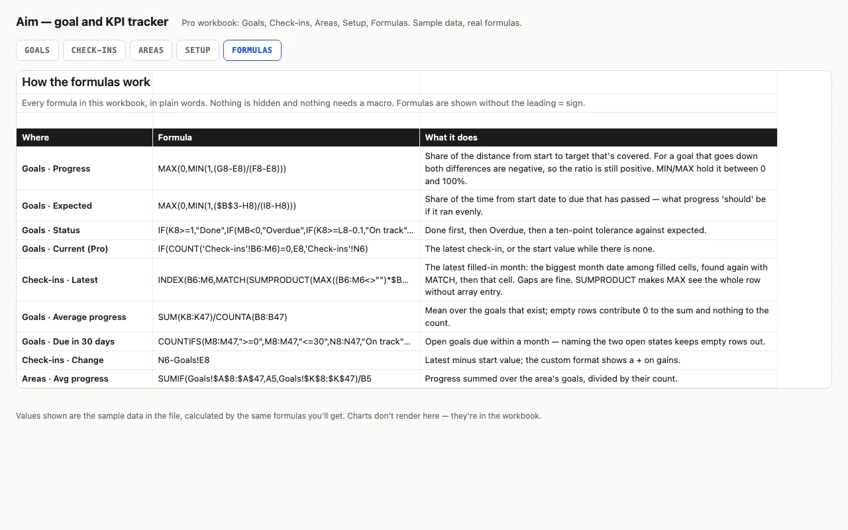Click description 'Share of the distance from start'
848x530 pixels.
click(598, 168)
